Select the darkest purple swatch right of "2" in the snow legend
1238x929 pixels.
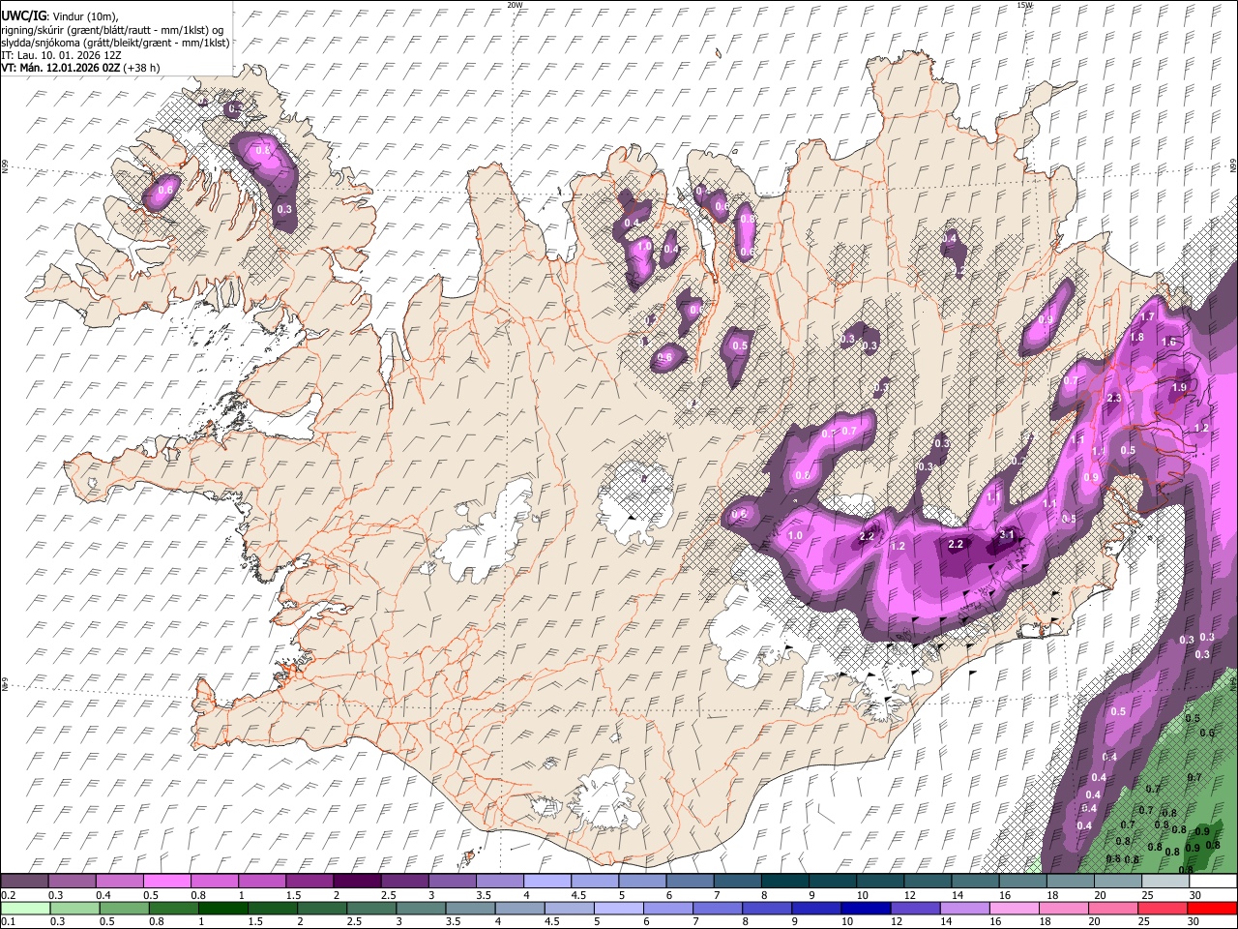pyautogui.click(x=357, y=882)
